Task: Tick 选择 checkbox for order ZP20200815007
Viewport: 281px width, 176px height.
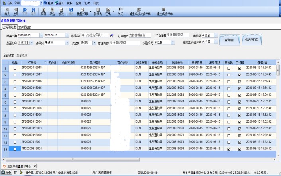Action: point(15,102)
